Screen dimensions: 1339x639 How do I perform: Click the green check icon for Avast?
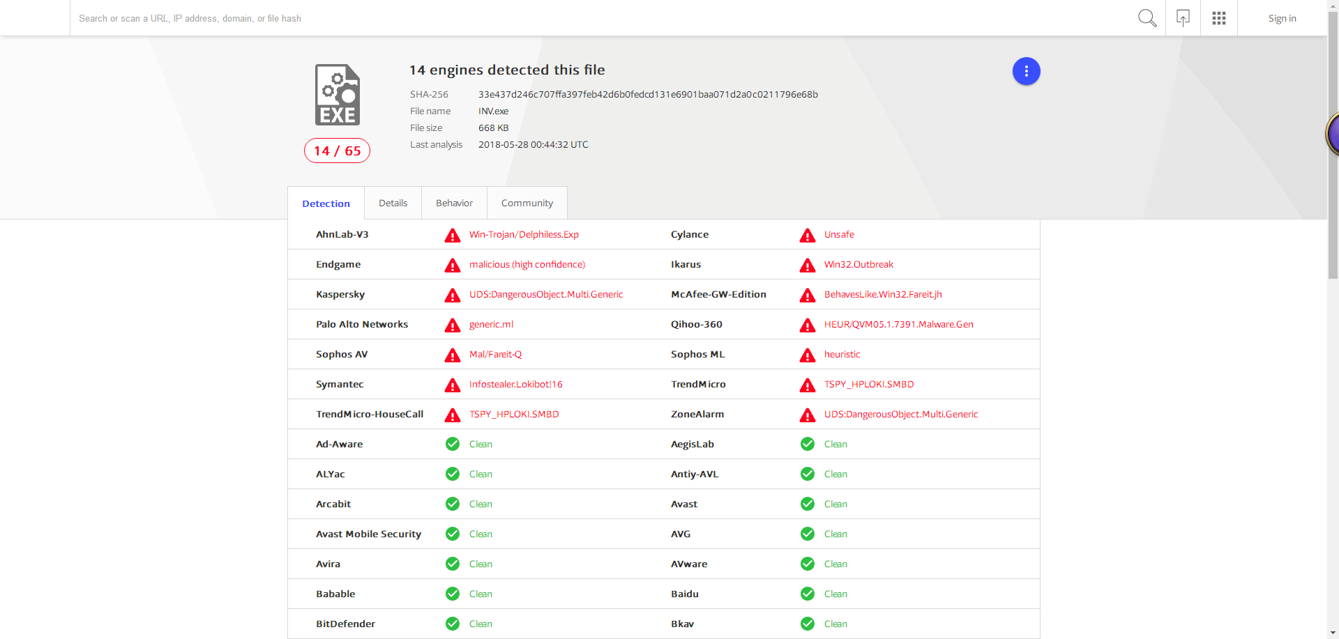pos(808,504)
